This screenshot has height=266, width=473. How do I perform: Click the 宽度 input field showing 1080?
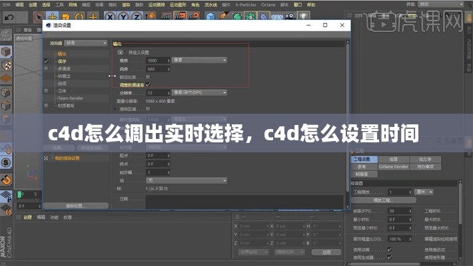[157, 60]
